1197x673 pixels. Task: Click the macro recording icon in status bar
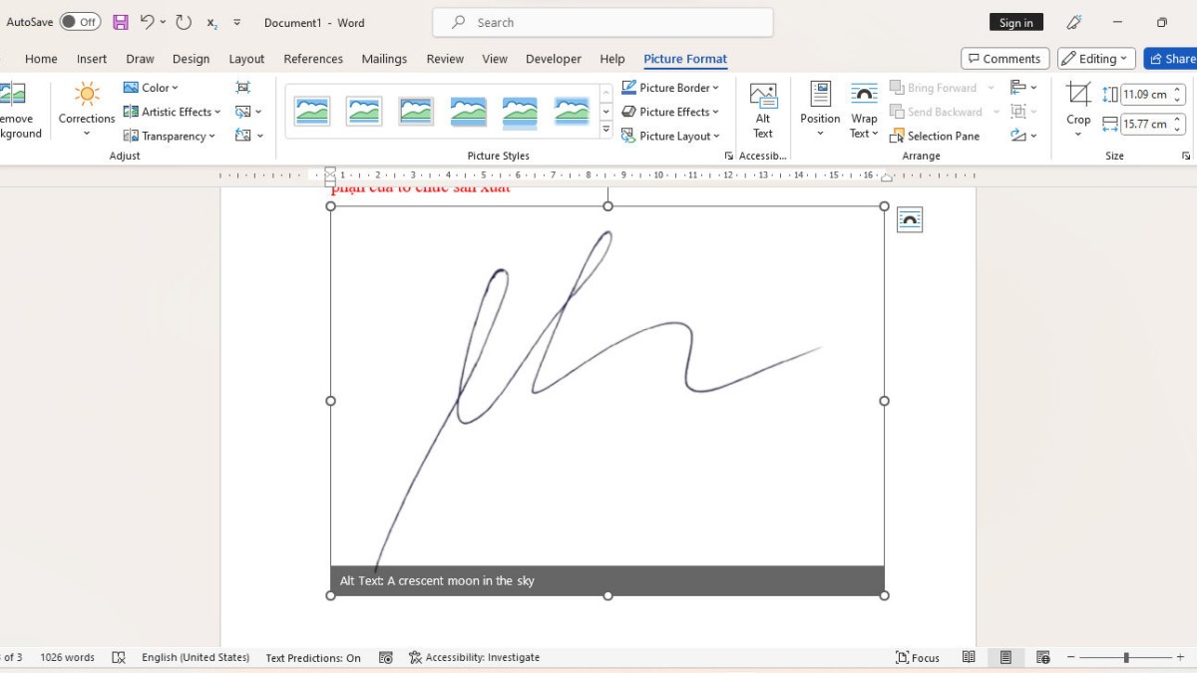click(x=384, y=658)
